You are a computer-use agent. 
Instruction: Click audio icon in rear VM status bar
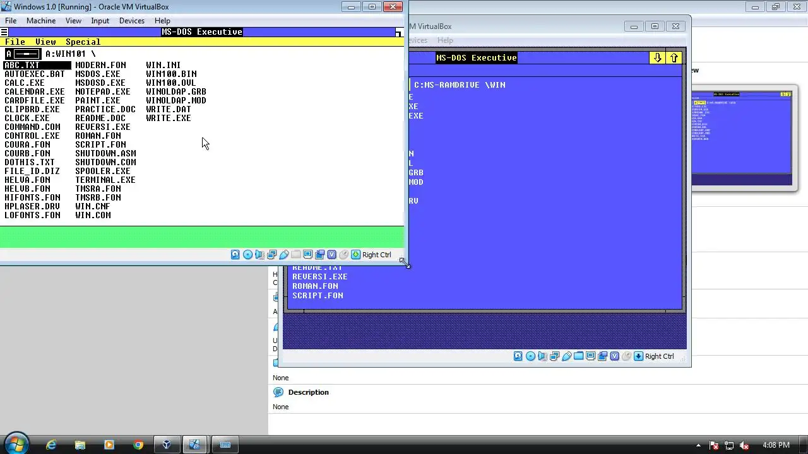(542, 356)
